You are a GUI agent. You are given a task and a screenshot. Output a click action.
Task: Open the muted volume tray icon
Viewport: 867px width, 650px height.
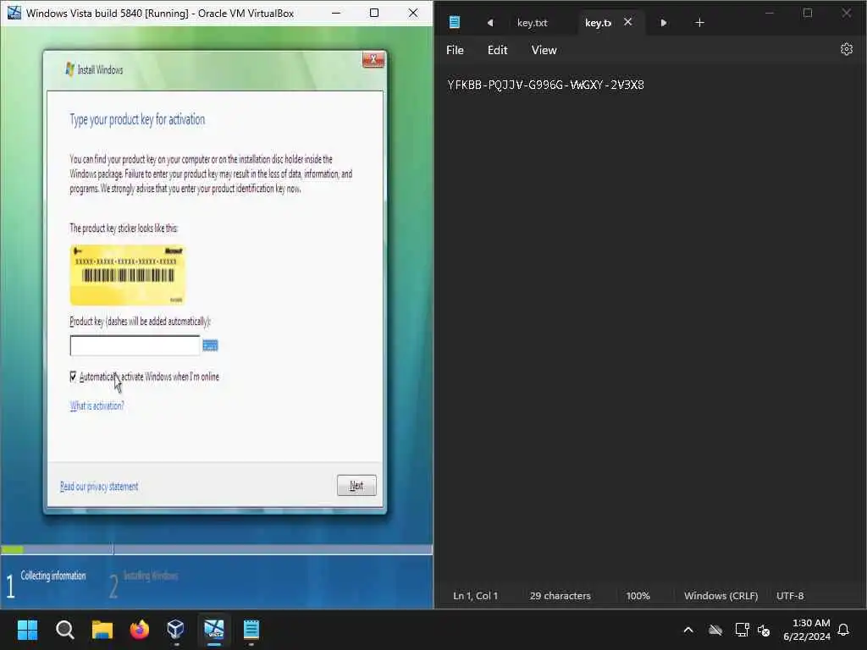[764, 630]
